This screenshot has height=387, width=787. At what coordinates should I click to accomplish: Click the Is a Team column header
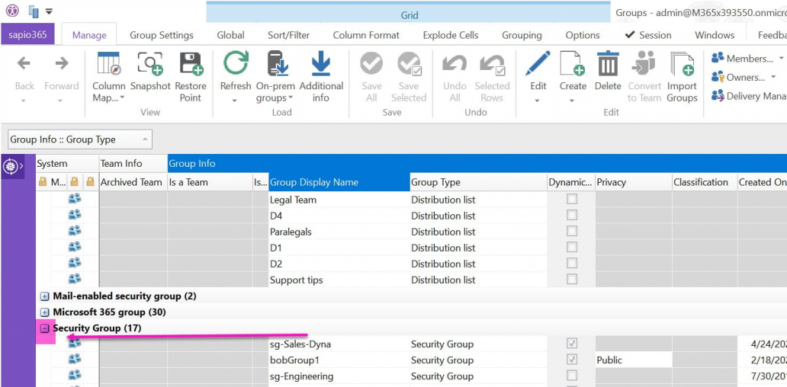210,182
